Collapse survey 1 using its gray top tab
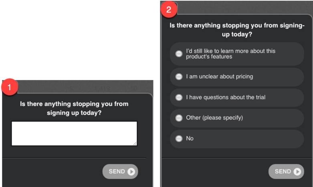Viewport: 313px width, 187px height. (x=86, y=87)
